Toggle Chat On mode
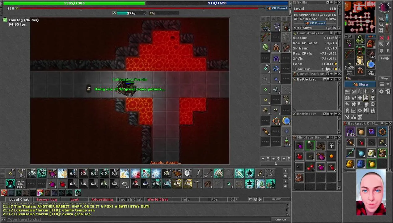Image resolution: width=393 pixels, height=223 pixels. click(281, 220)
